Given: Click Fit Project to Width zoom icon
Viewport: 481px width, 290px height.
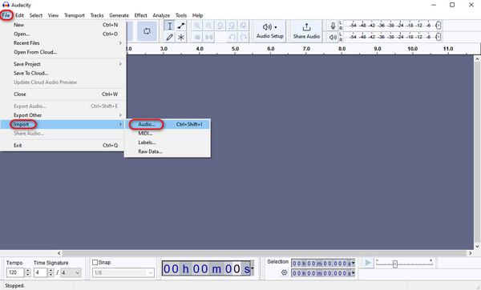Looking at the screenshot, I should pos(232,26).
